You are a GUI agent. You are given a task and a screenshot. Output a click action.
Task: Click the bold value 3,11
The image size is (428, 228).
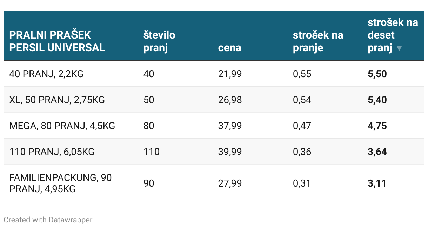(377, 183)
